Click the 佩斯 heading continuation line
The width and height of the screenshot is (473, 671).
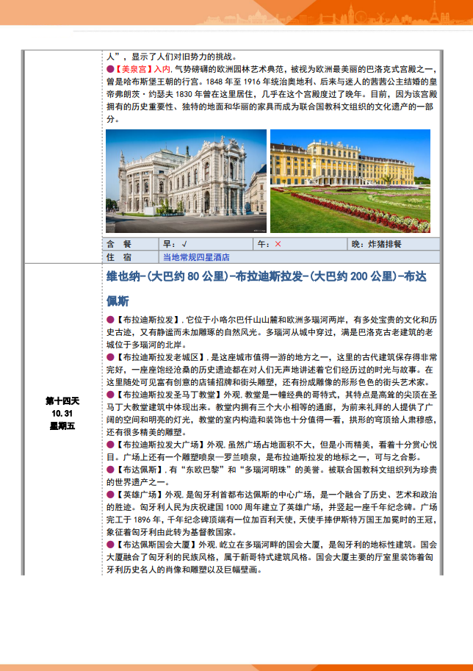coord(118,301)
